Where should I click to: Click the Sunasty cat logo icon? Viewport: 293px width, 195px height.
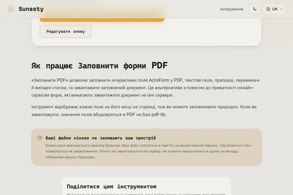pos(11,9)
